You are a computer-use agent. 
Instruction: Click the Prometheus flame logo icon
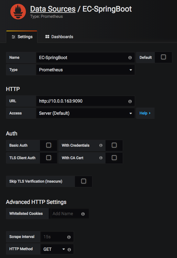(18, 12)
